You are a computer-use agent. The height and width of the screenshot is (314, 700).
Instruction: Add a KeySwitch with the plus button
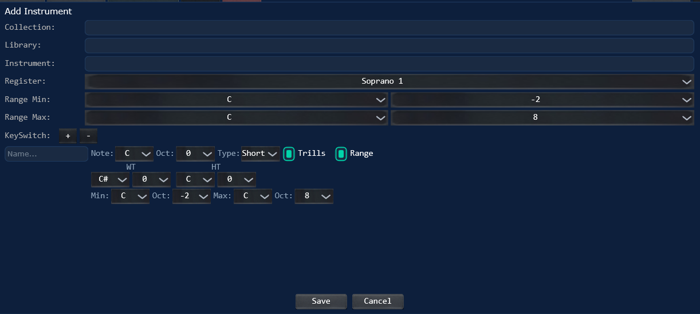(x=68, y=136)
